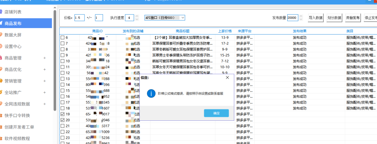Click the 13-9 price cell
This screenshot has width=377, height=144.
click(225, 37)
